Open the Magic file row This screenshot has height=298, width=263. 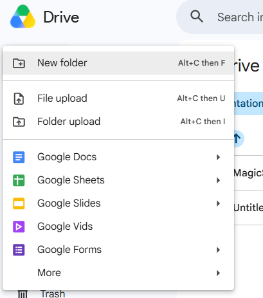tap(249, 173)
